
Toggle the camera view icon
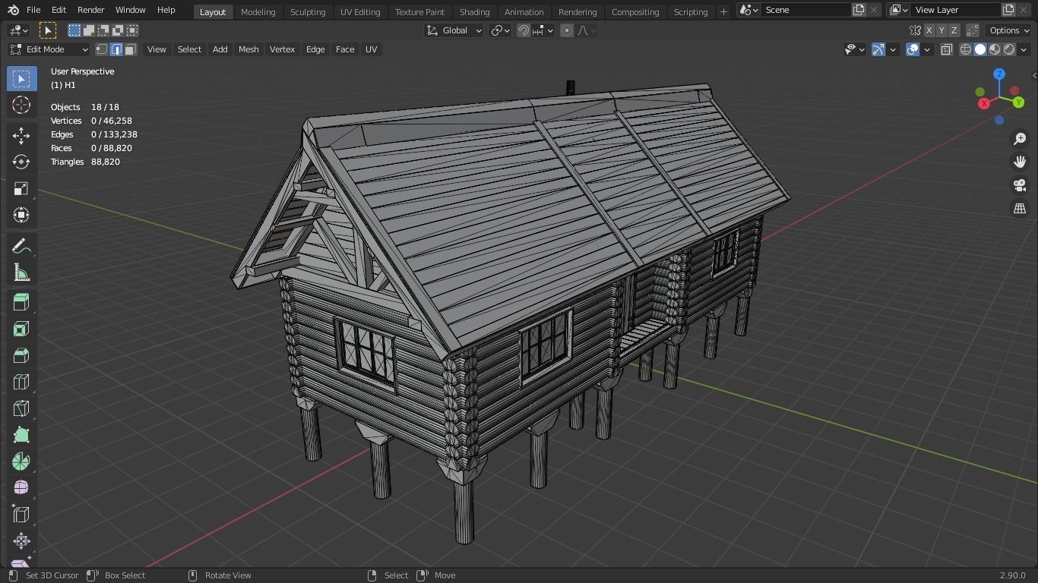(1020, 185)
